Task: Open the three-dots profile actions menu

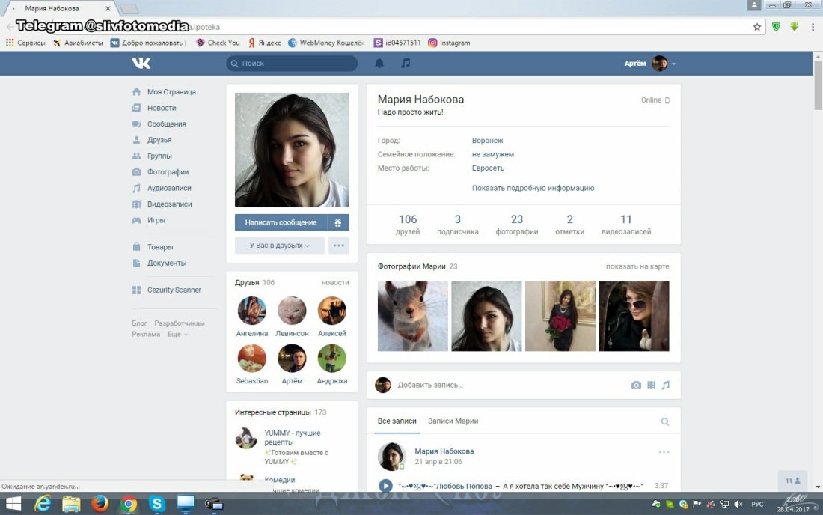Action: point(339,246)
